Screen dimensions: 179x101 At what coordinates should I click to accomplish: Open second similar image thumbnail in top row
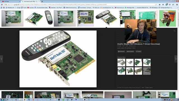pos(130,63)
